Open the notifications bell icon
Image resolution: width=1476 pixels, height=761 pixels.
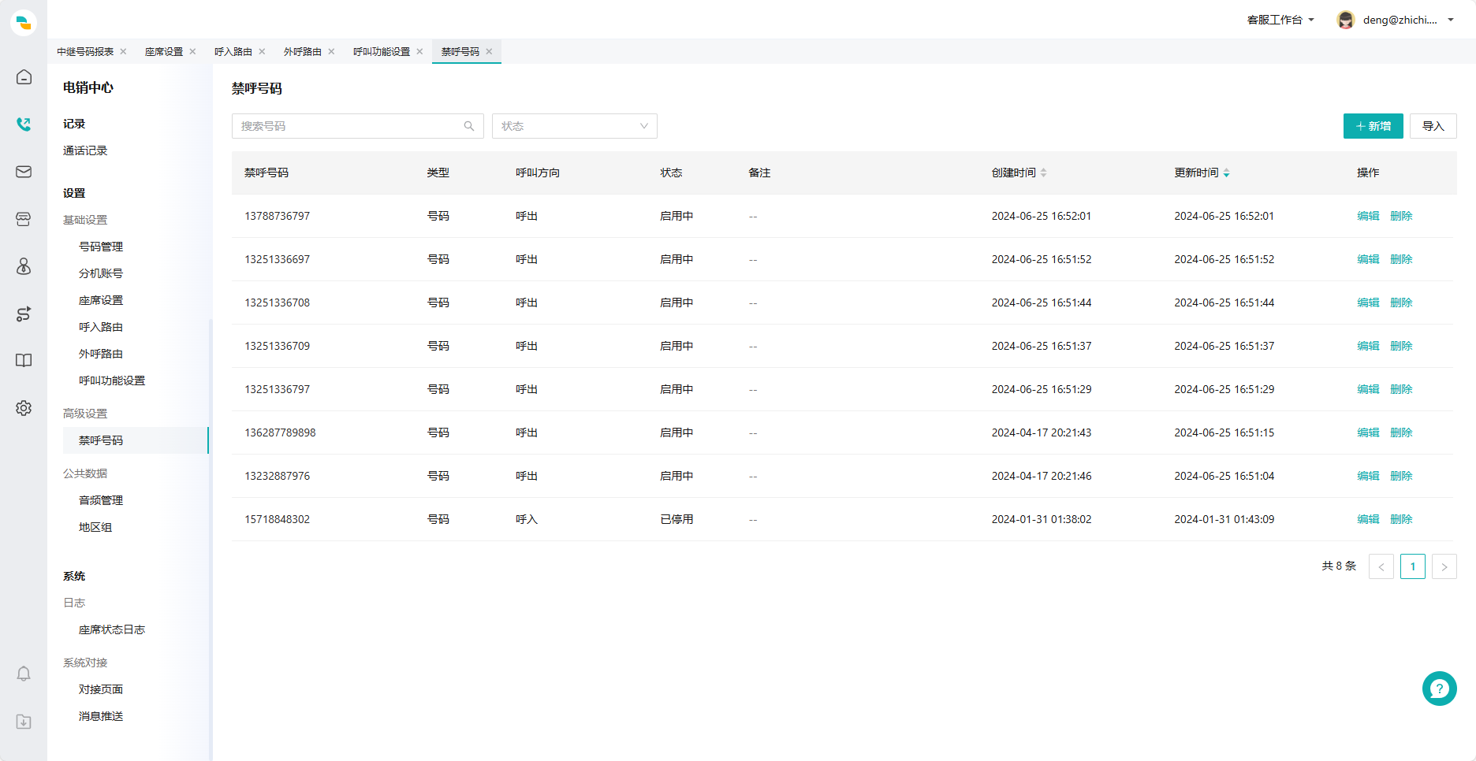pyautogui.click(x=24, y=674)
